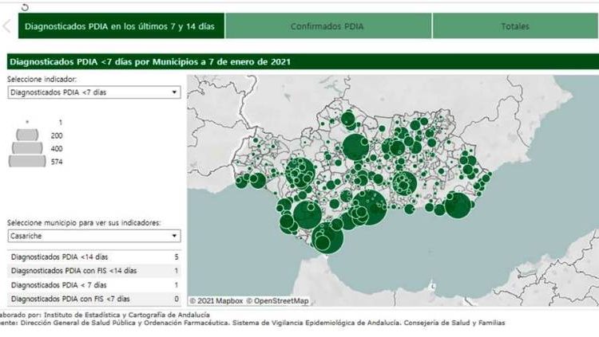Viewport: 599px width, 337px height.
Task: Click the smallest legend dot labeled 1
Action: (27, 122)
